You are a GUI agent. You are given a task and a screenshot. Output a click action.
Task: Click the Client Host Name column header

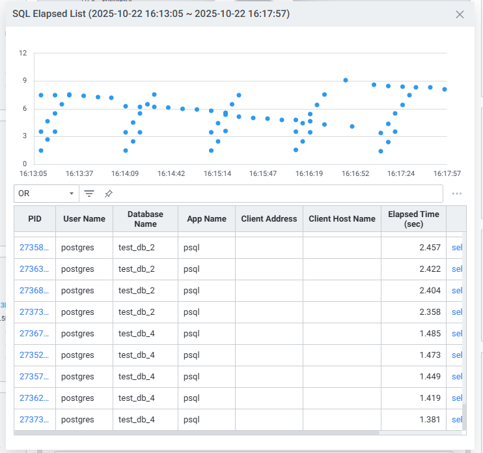342,219
